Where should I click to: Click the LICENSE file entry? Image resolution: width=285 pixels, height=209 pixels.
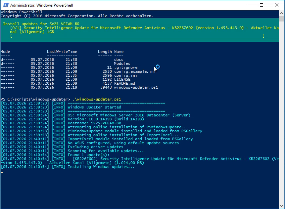tap(122, 79)
